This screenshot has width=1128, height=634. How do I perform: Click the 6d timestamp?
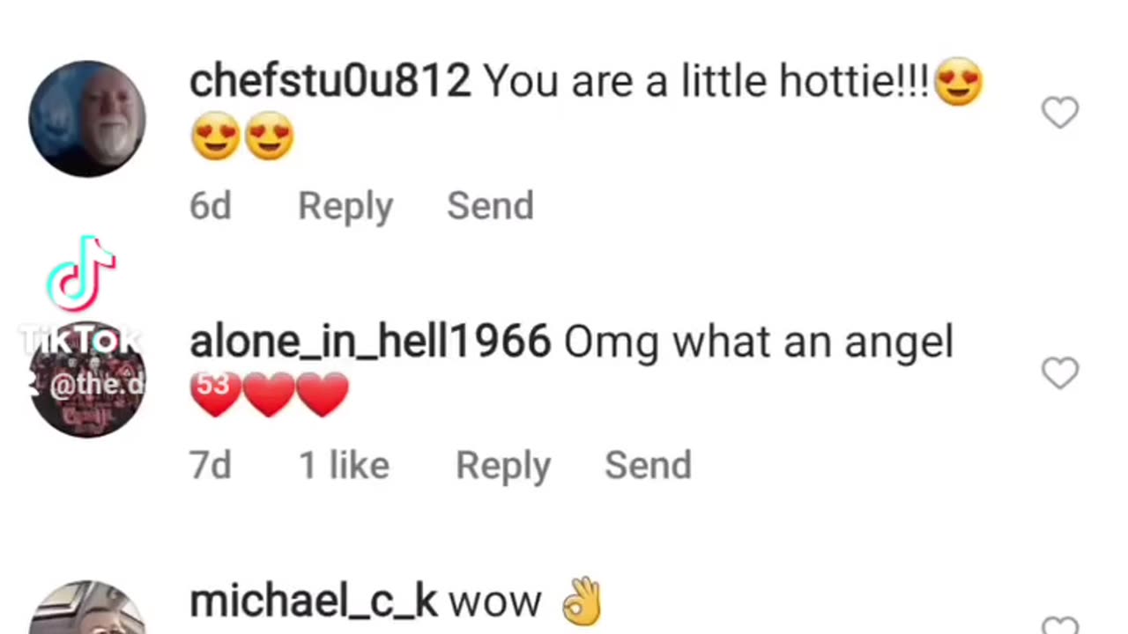pos(211,206)
